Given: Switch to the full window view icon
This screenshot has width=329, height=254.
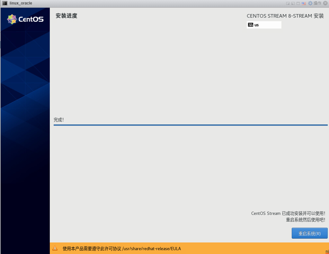Looking at the screenshot, I should point(298,3).
